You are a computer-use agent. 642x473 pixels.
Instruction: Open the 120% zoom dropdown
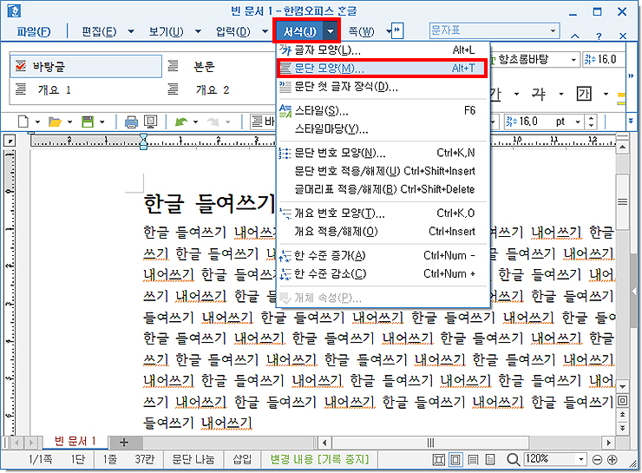click(x=581, y=459)
